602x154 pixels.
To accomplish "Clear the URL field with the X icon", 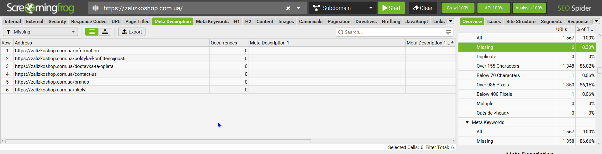I will [x=288, y=8].
